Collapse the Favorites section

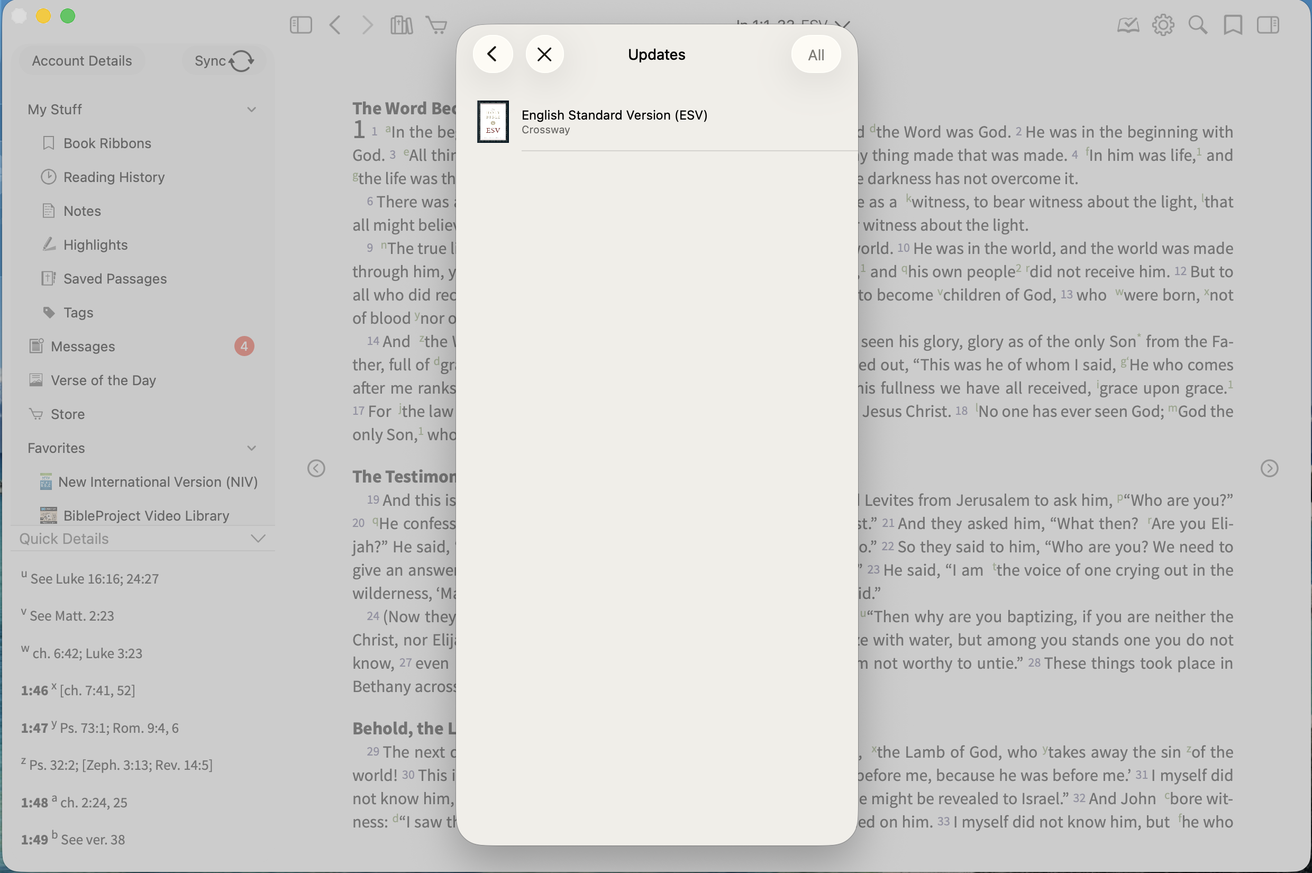[x=252, y=448]
